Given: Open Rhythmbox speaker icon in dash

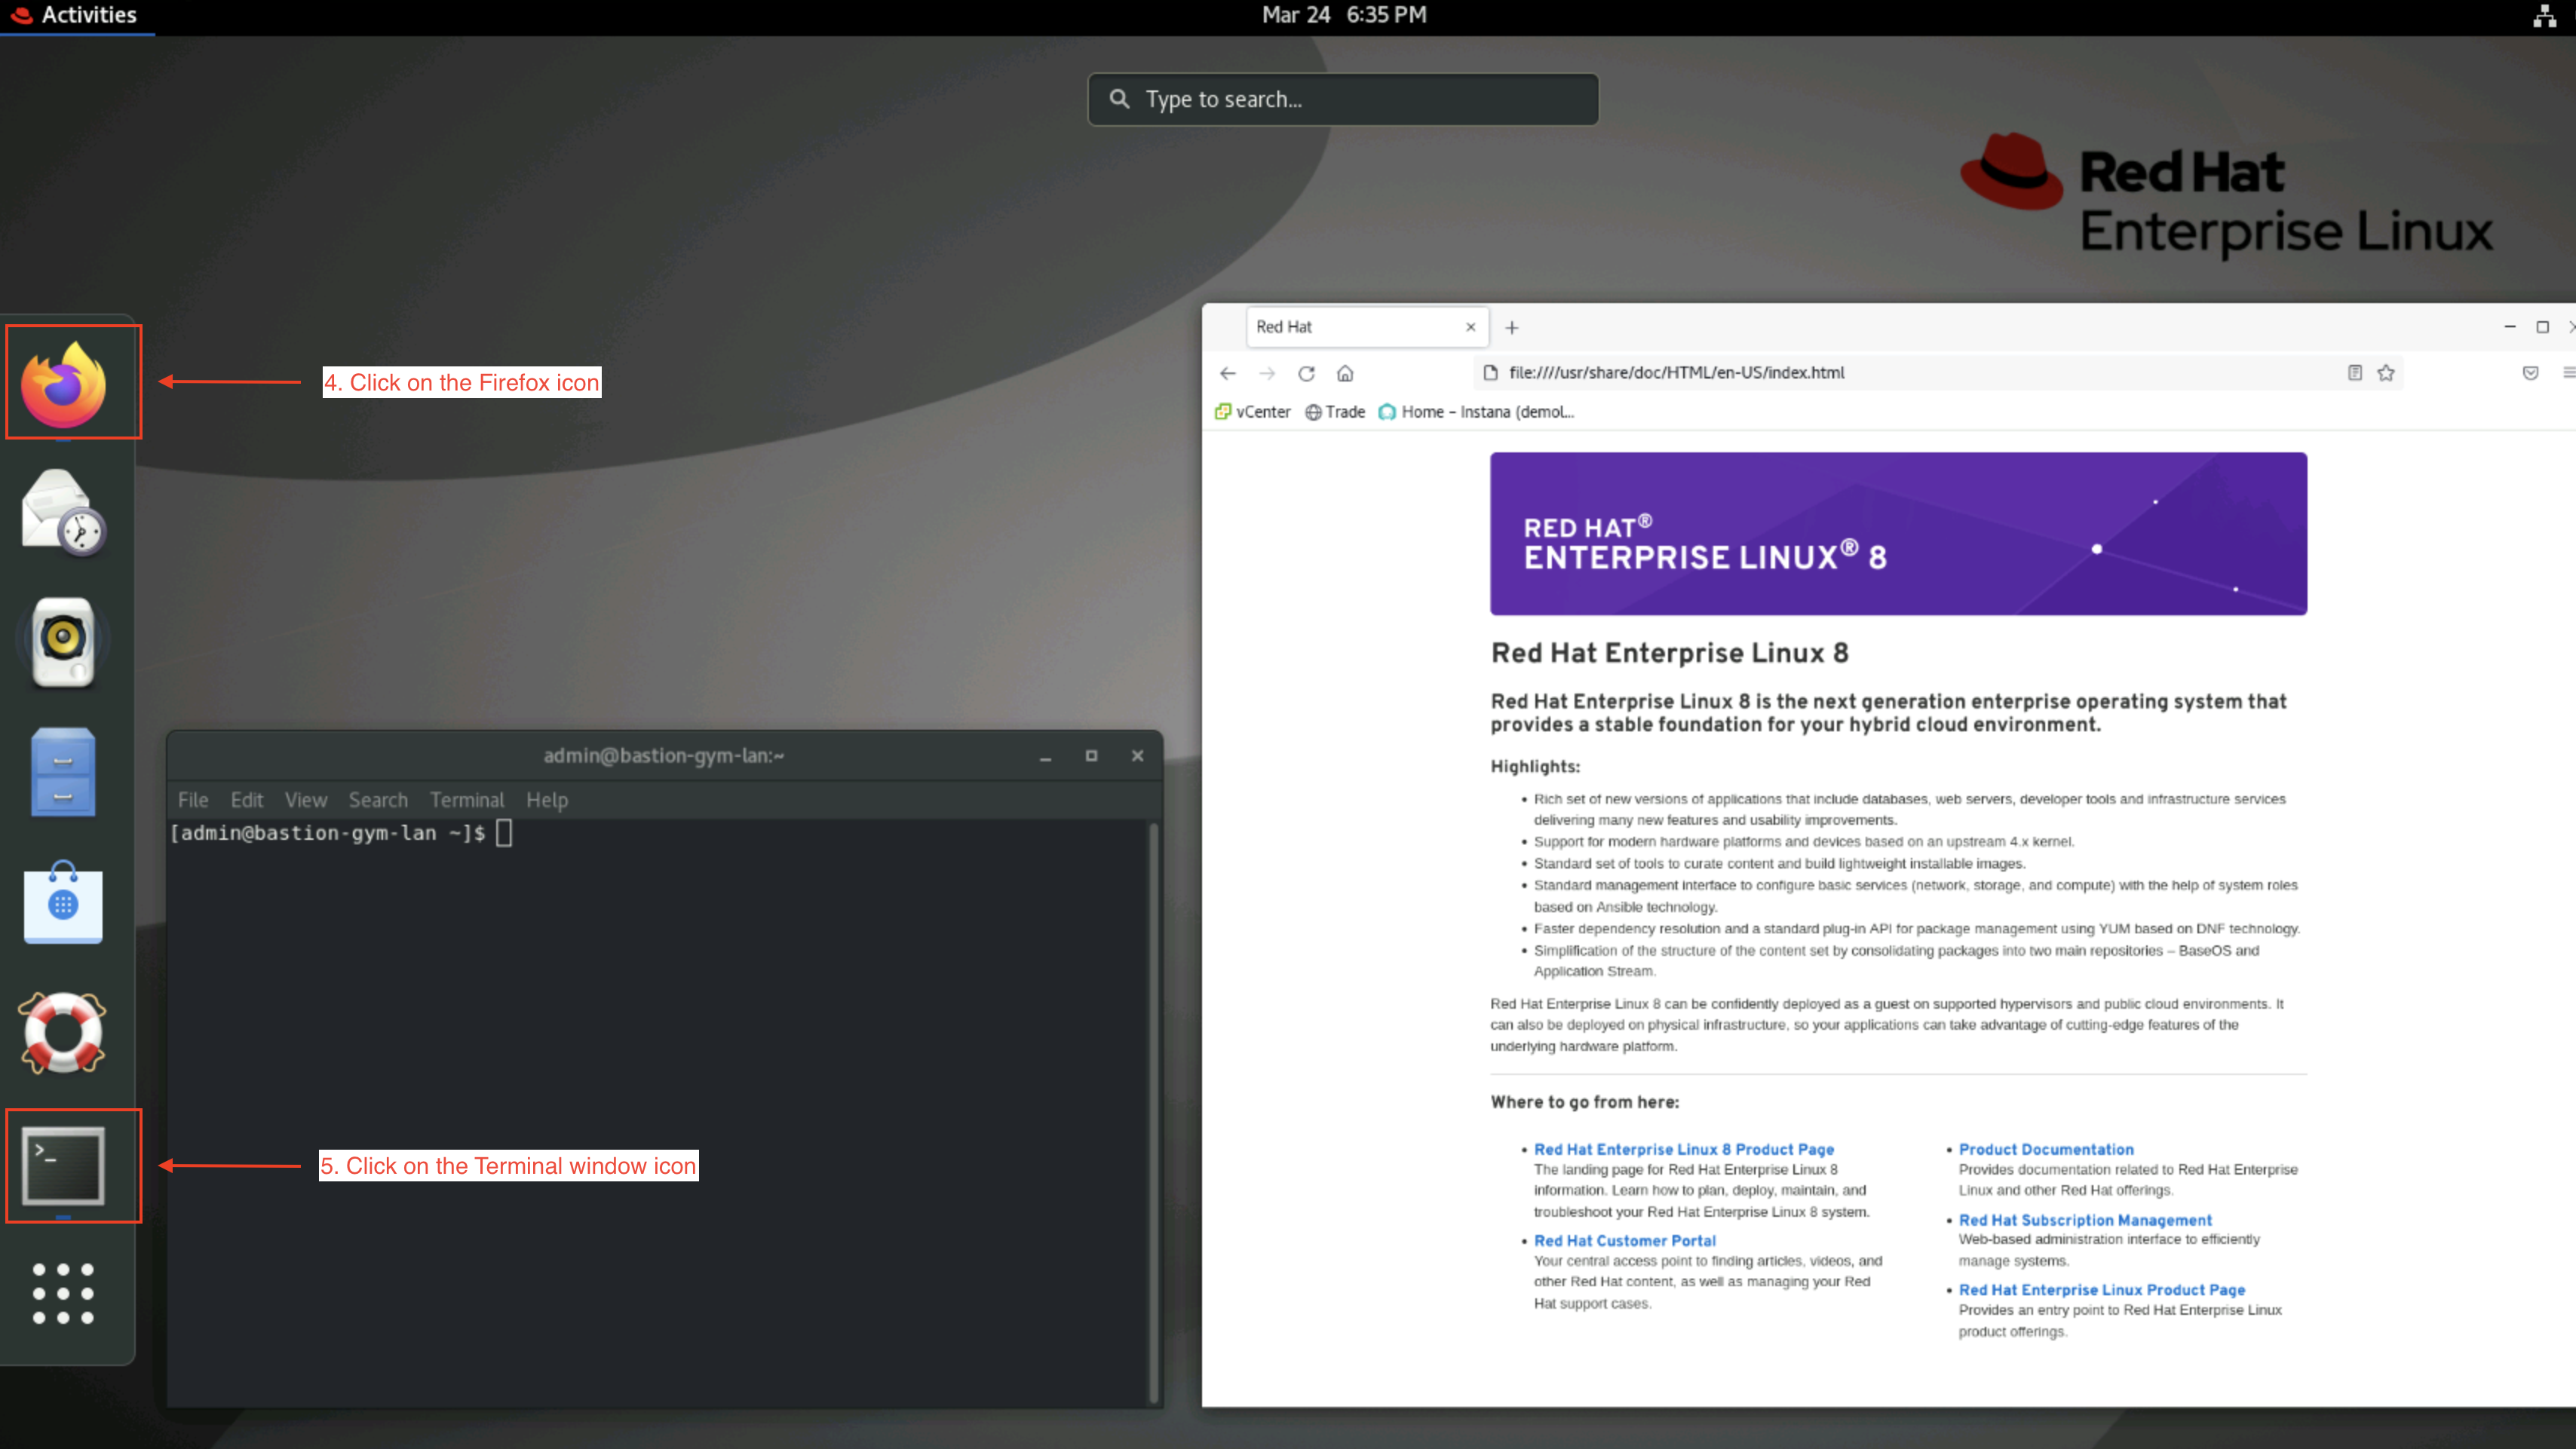Looking at the screenshot, I should [x=64, y=642].
